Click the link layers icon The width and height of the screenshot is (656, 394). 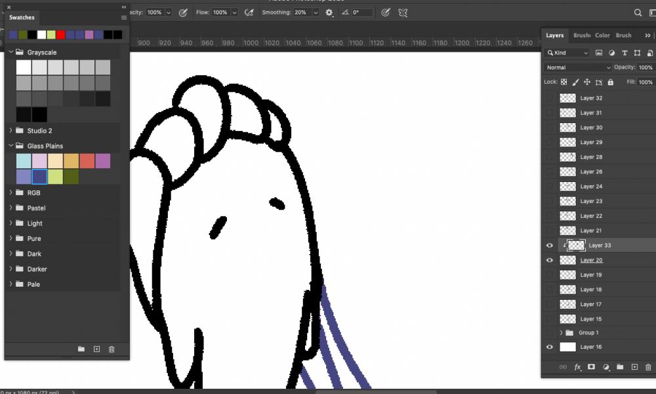coord(563,367)
